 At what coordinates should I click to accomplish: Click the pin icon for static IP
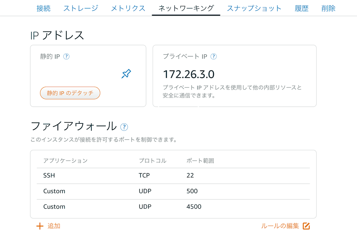[x=126, y=73]
